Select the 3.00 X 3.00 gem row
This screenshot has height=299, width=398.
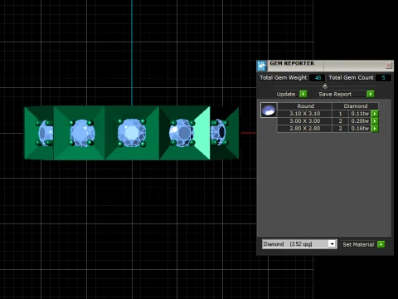pos(324,121)
